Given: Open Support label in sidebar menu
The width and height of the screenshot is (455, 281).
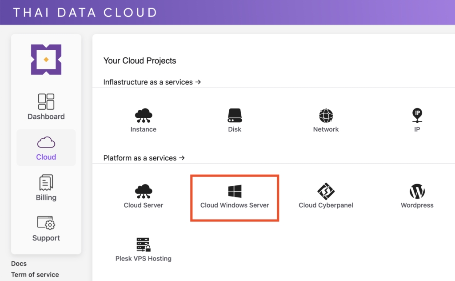Looking at the screenshot, I should click(46, 238).
